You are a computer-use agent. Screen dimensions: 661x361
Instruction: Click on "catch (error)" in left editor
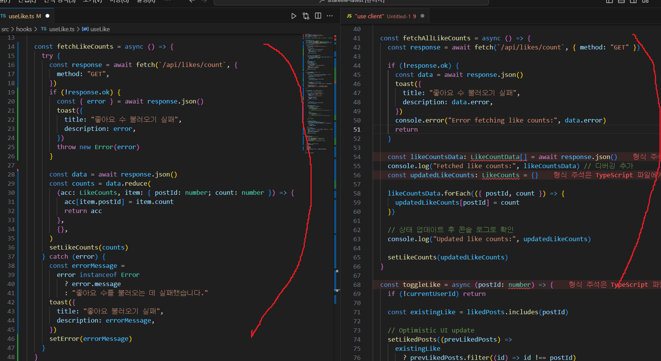pyautogui.click(x=74, y=256)
